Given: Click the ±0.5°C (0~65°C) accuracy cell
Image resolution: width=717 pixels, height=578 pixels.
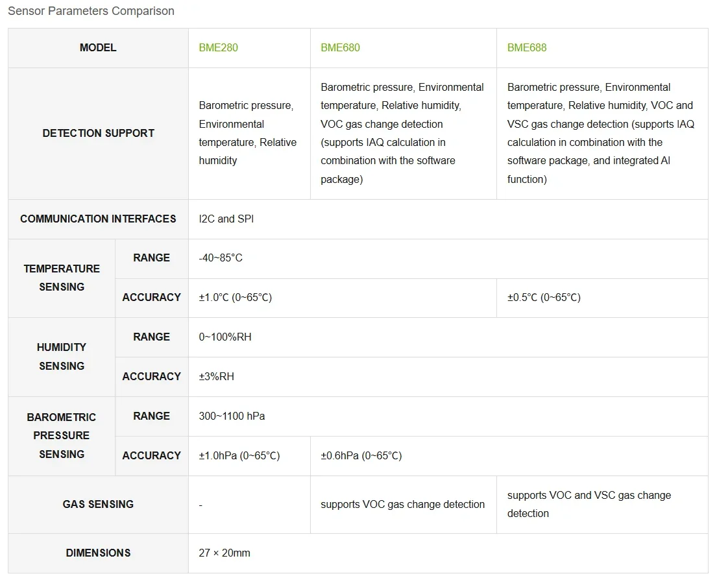Looking at the screenshot, I should [602, 298].
